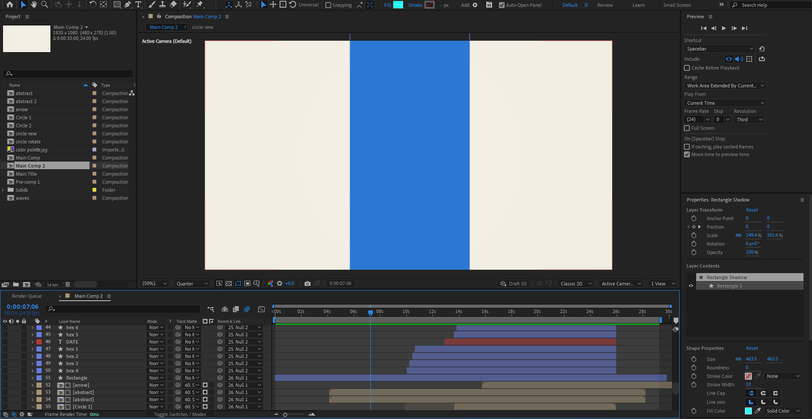
Task: Open the Fill color swatch in toolbar
Action: coord(398,5)
